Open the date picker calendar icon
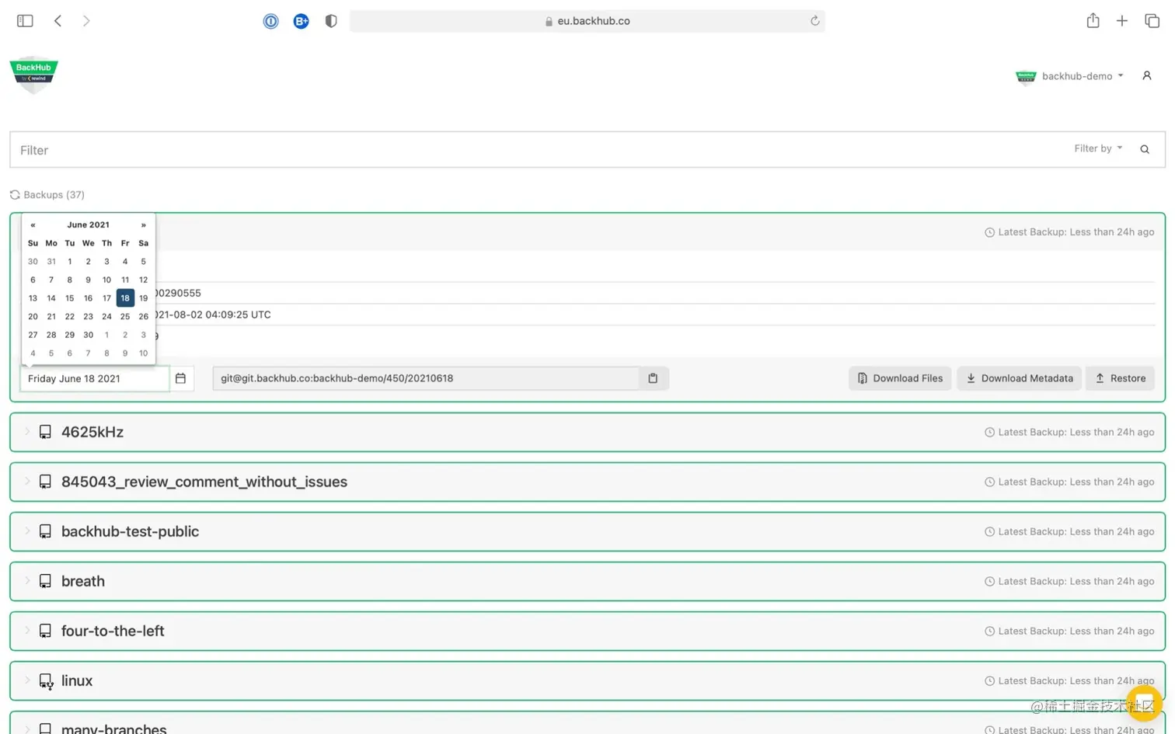Viewport: 1175px width, 734px height. pos(181,378)
